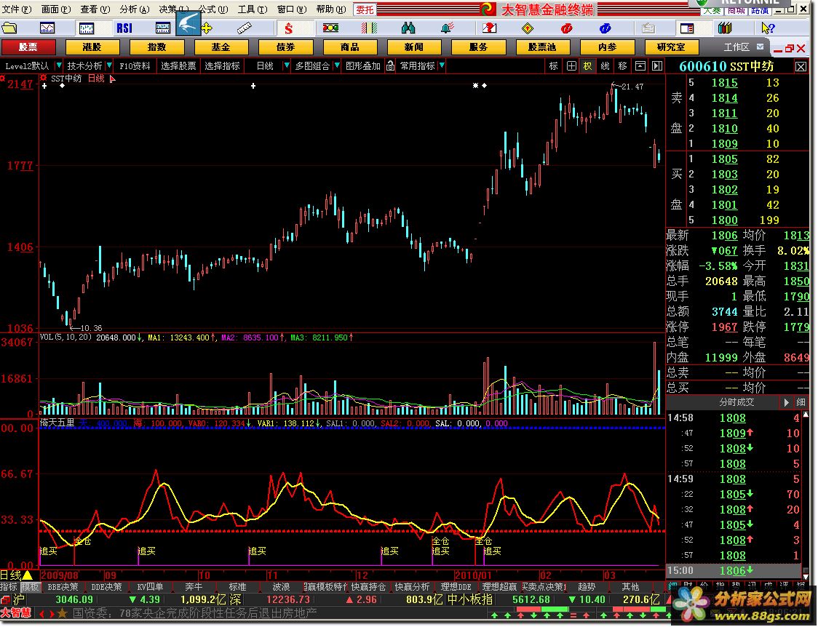The height and width of the screenshot is (627, 818).
Task: Click the lock icon beside 图形叠加
Action: pyautogui.click(x=390, y=65)
